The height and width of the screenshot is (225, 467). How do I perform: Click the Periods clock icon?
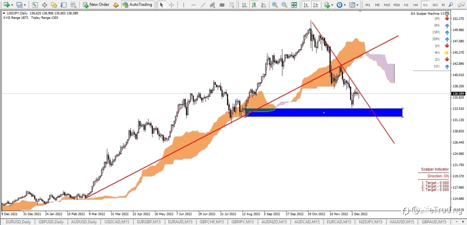(340, 5)
